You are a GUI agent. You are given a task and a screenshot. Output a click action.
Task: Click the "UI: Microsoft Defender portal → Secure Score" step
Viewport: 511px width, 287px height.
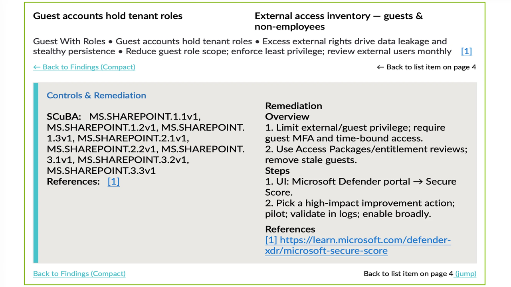click(x=360, y=187)
